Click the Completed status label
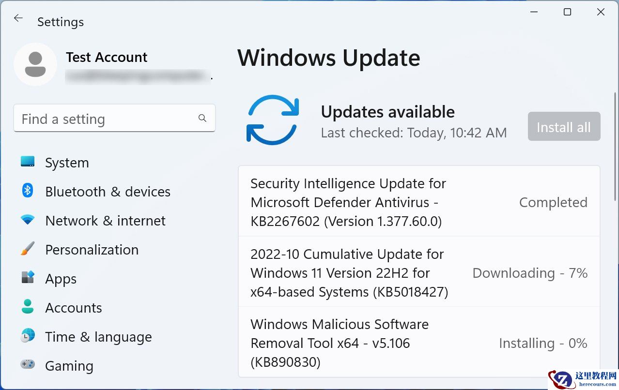Screen dimensions: 619x390 [553, 202]
